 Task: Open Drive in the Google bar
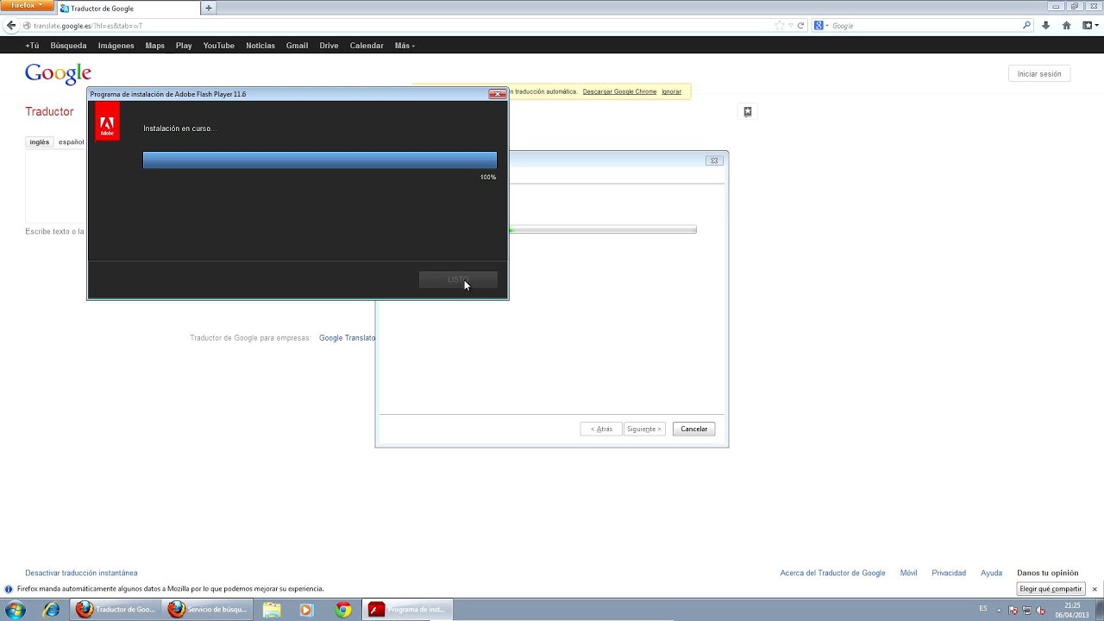click(x=329, y=46)
